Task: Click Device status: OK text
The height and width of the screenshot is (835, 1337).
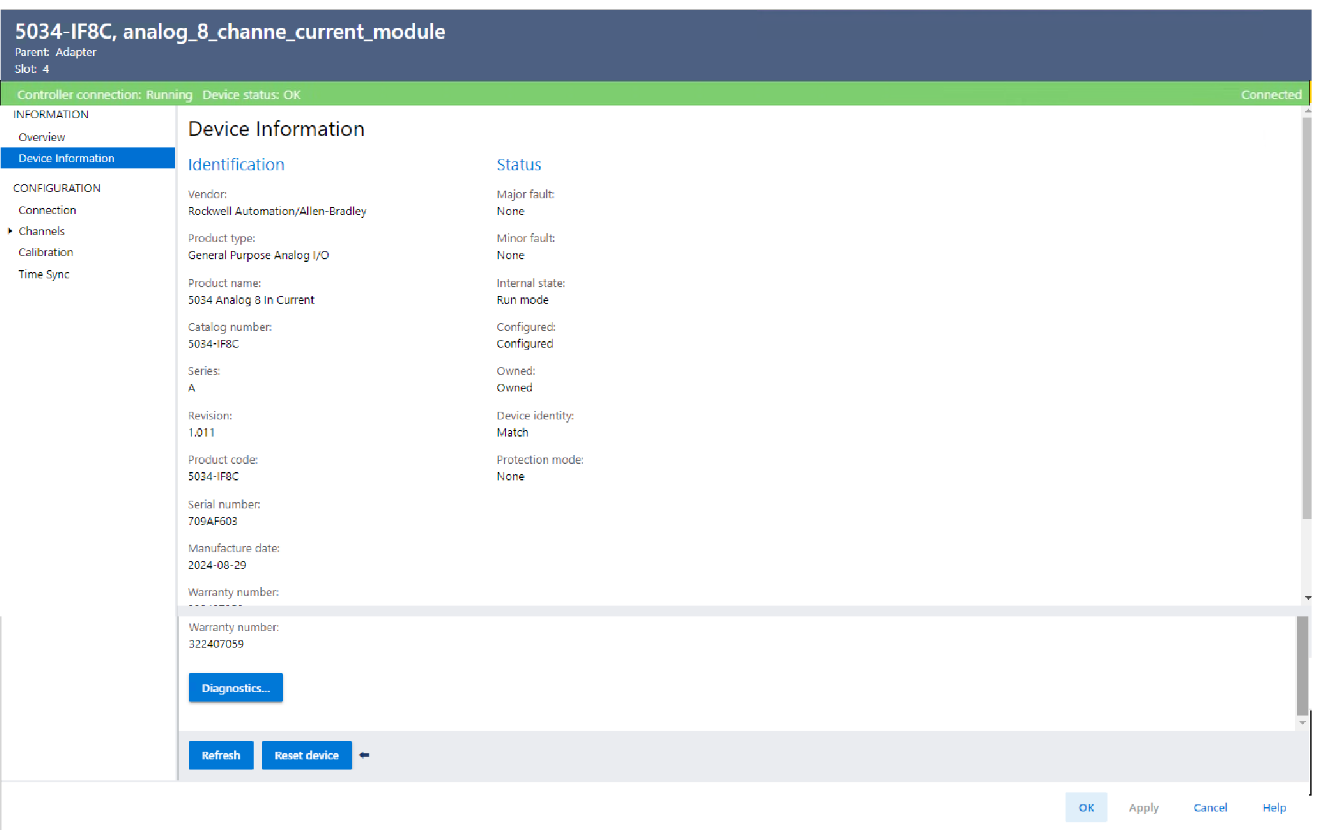Action: pos(252,95)
